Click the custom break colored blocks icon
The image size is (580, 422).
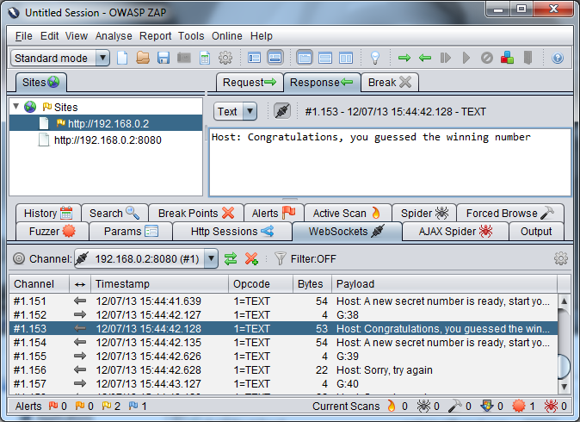click(x=507, y=58)
